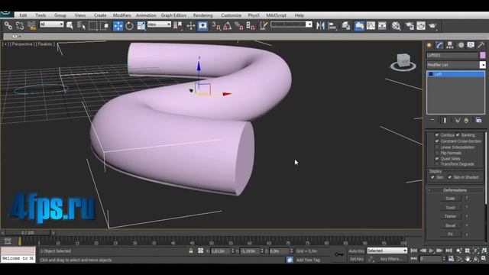The height and width of the screenshot is (275, 489).
Task: Open the Render Setup icon
Action: (x=410, y=26)
